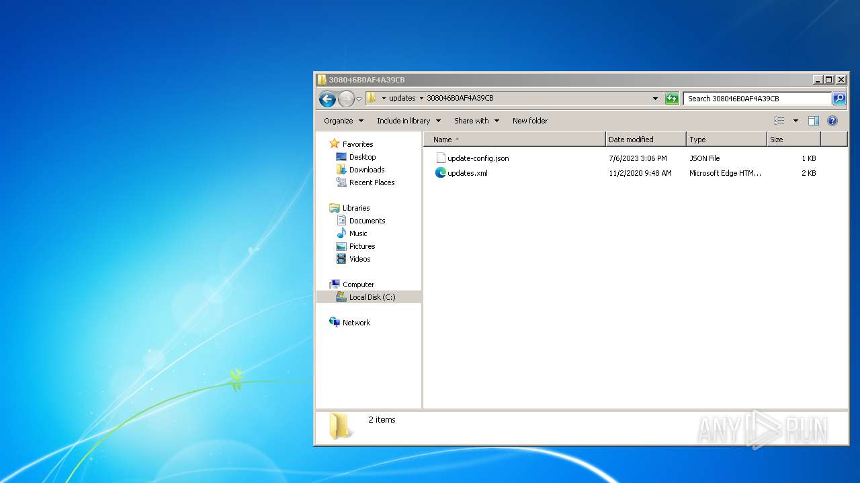Image resolution: width=860 pixels, height=483 pixels.
Task: Expand the address bar history dropdown
Action: click(x=656, y=99)
